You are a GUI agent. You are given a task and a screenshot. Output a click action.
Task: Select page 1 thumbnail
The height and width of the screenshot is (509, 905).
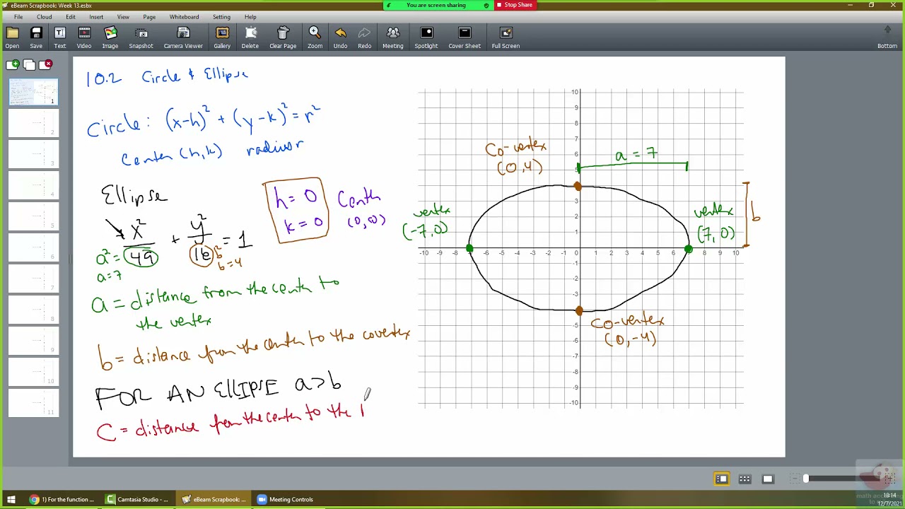pos(33,92)
